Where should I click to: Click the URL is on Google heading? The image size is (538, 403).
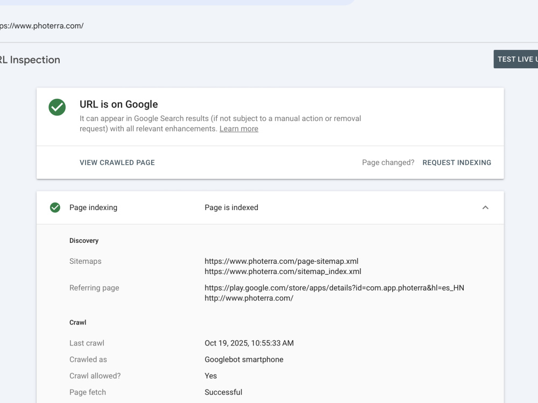click(119, 104)
